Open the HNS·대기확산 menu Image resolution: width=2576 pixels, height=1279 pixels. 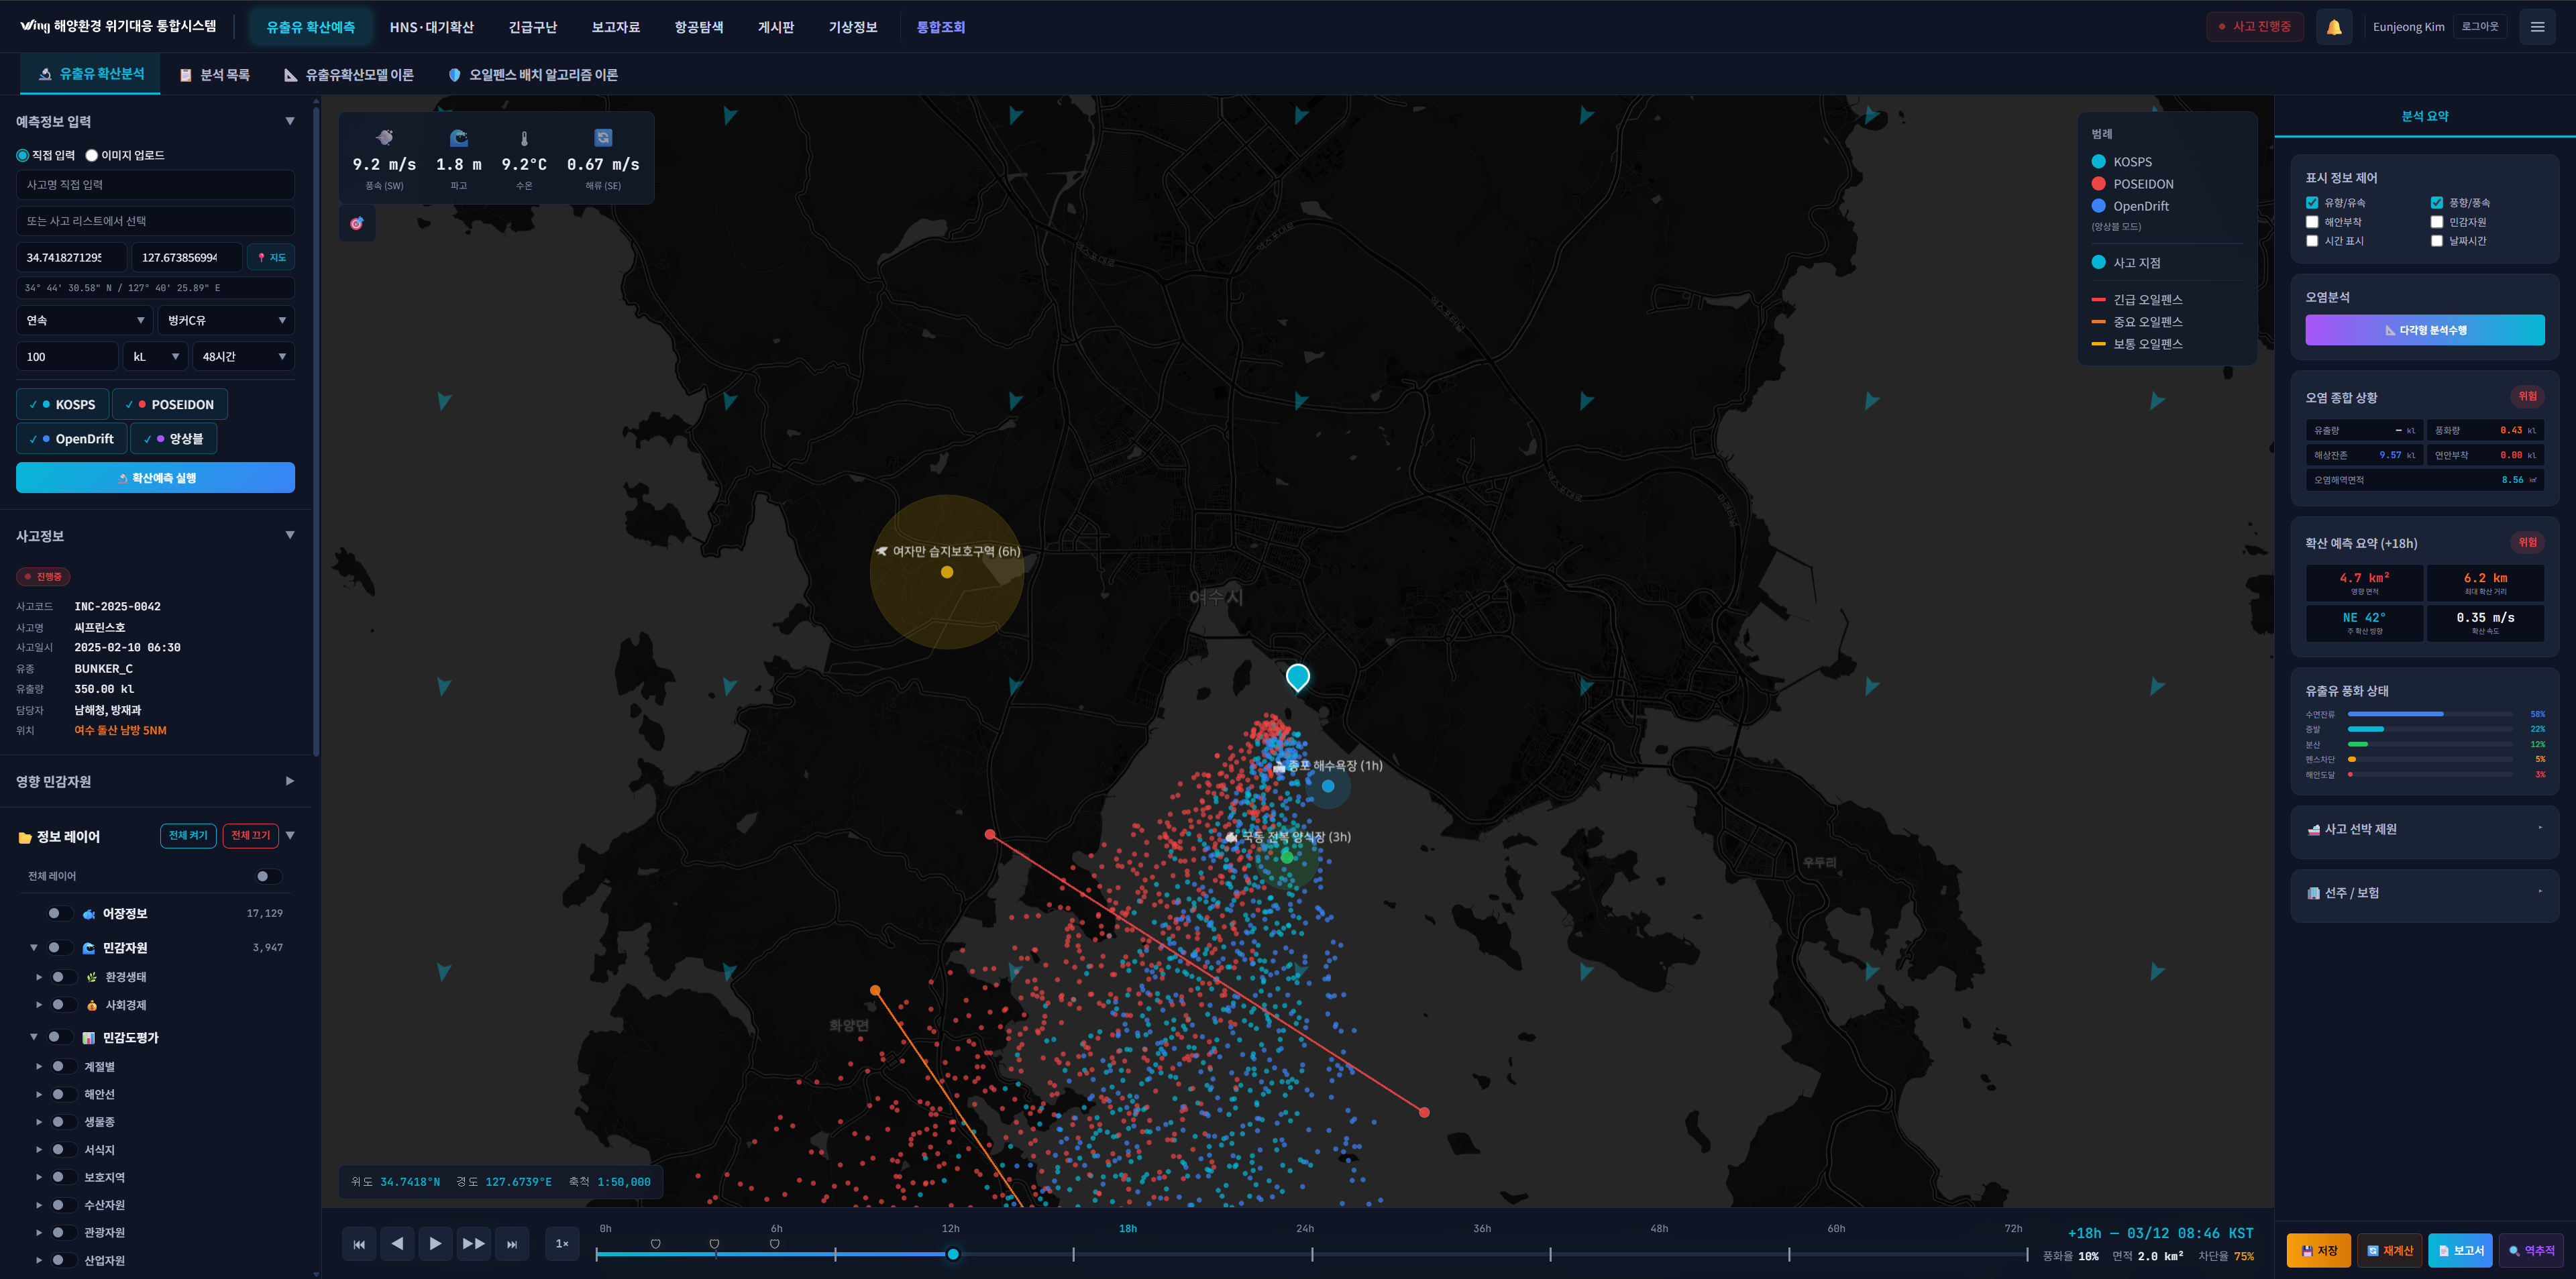(431, 27)
